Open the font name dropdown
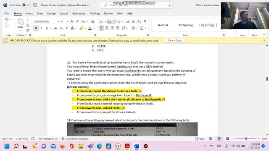 point(58,21)
